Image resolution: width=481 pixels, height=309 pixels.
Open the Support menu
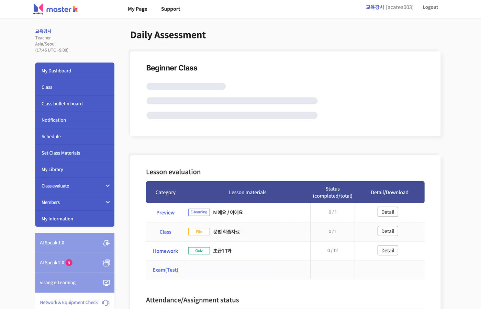(x=170, y=9)
